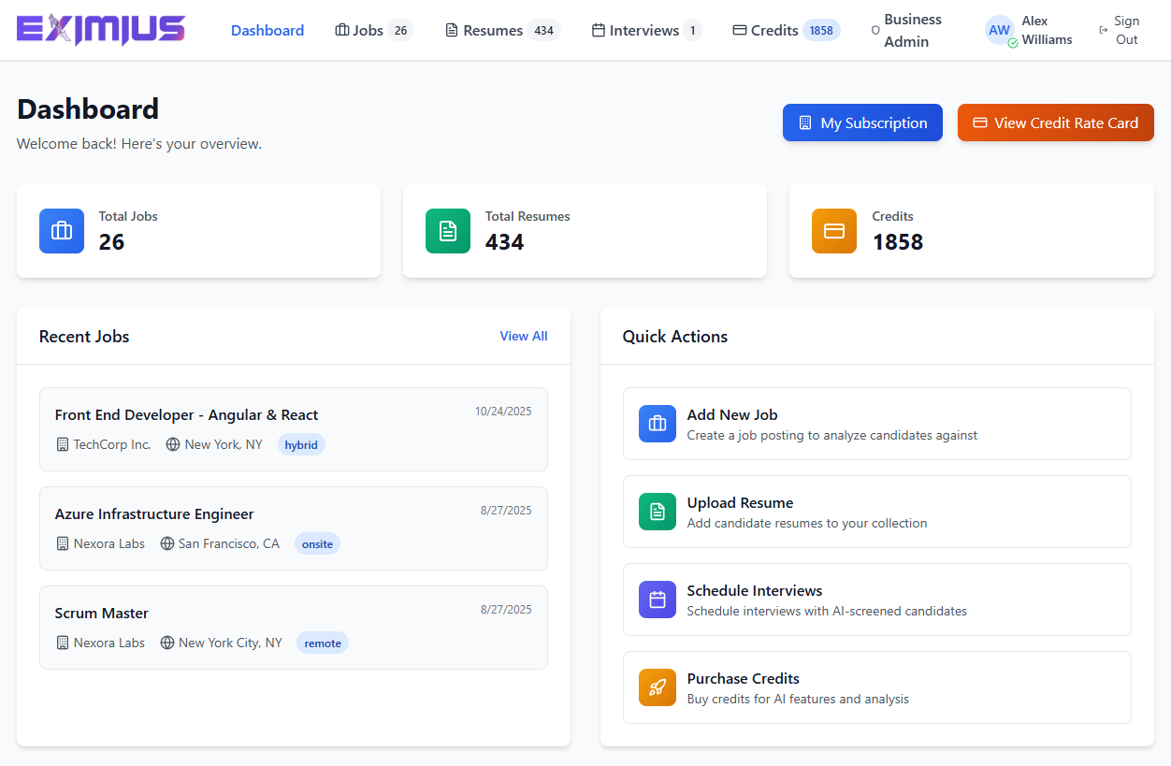Select the Add New Job briefcase icon

(x=658, y=424)
